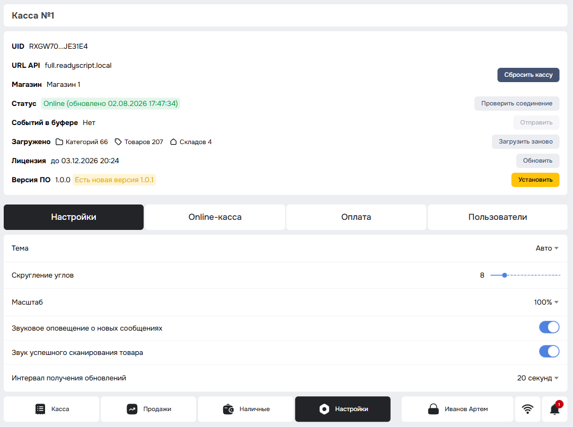Open update interval dropdown showing 20 секунд
573x427 pixels.
tap(537, 378)
